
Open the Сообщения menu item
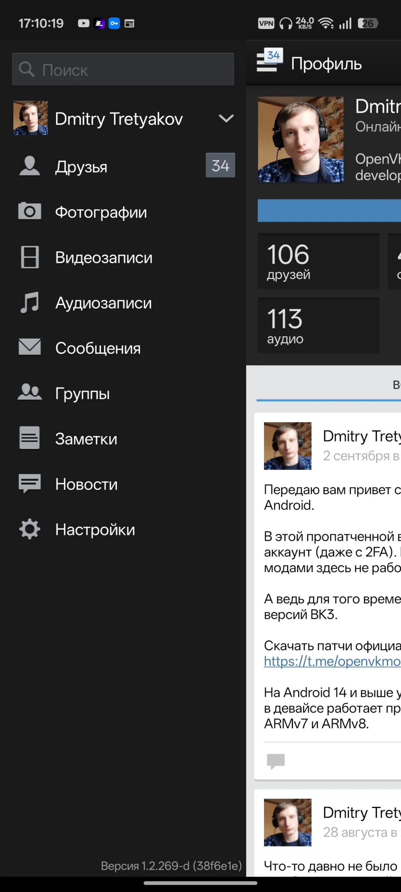click(x=123, y=348)
